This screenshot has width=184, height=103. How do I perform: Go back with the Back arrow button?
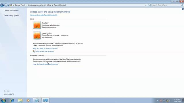click(x=2, y=5)
